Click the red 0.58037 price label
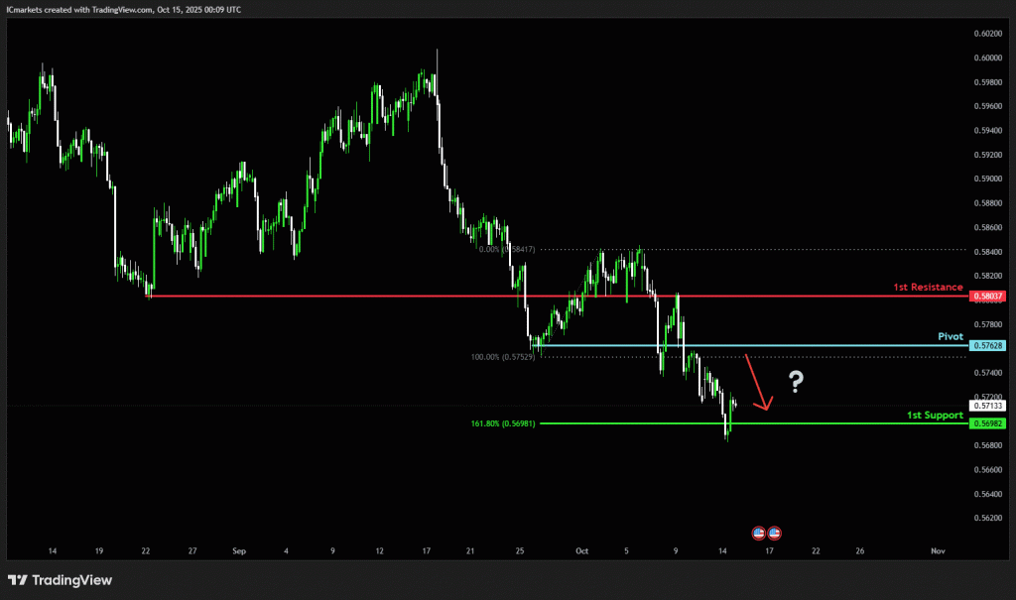The width and height of the screenshot is (1016, 600). click(x=987, y=297)
